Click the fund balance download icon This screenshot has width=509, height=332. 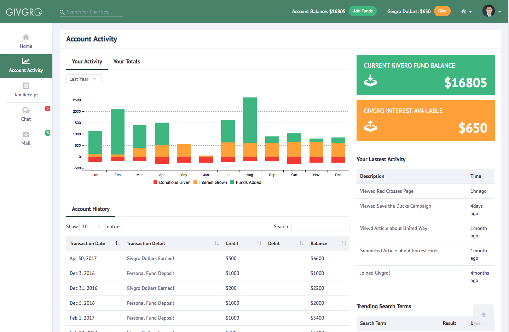click(370, 80)
